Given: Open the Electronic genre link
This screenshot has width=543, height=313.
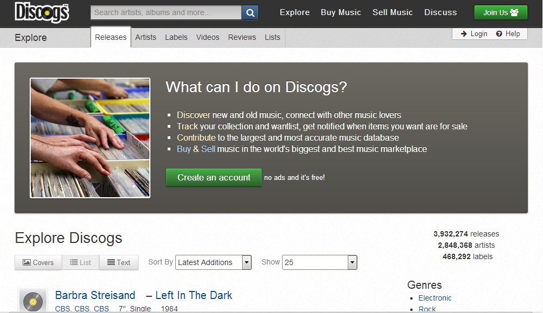Looking at the screenshot, I should pyautogui.click(x=435, y=298).
